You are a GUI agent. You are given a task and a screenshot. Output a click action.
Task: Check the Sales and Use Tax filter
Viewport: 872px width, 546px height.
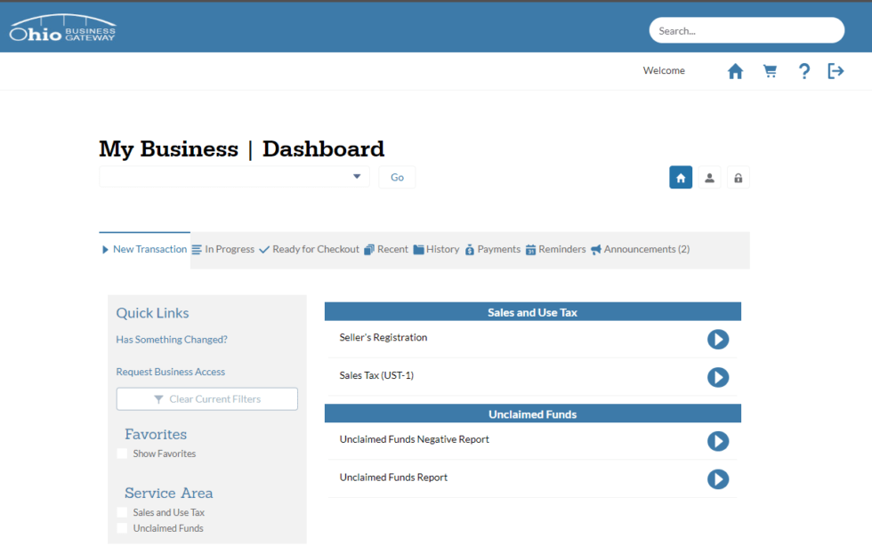[122, 512]
